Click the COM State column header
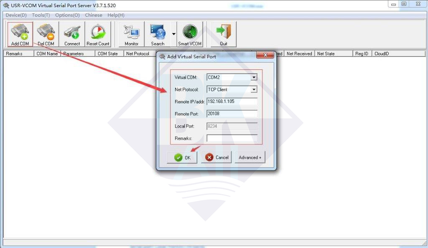The image size is (428, 248). coord(109,54)
